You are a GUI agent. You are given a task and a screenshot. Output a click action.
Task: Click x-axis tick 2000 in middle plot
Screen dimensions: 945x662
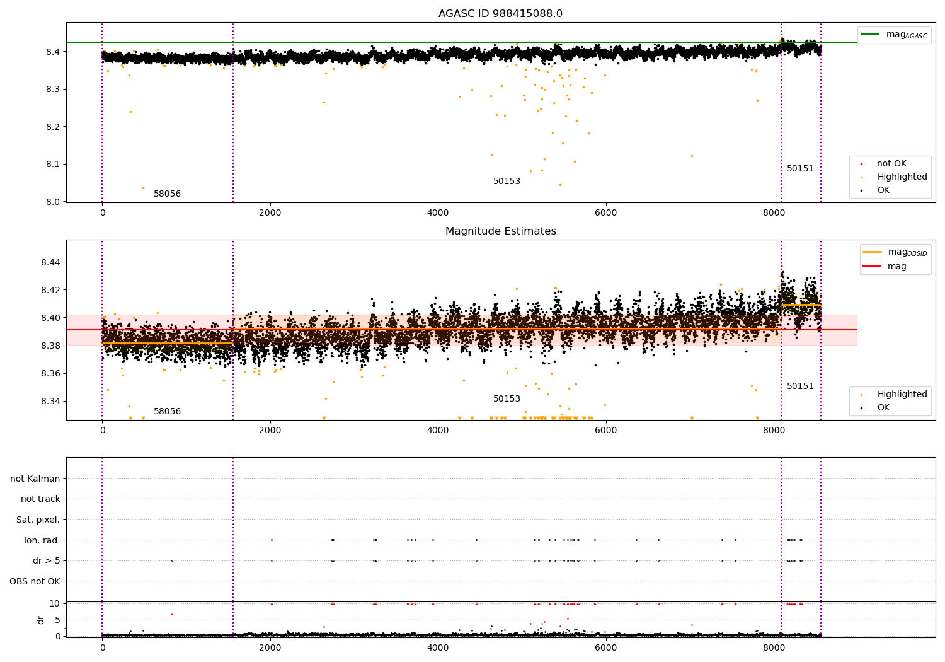pyautogui.click(x=270, y=431)
